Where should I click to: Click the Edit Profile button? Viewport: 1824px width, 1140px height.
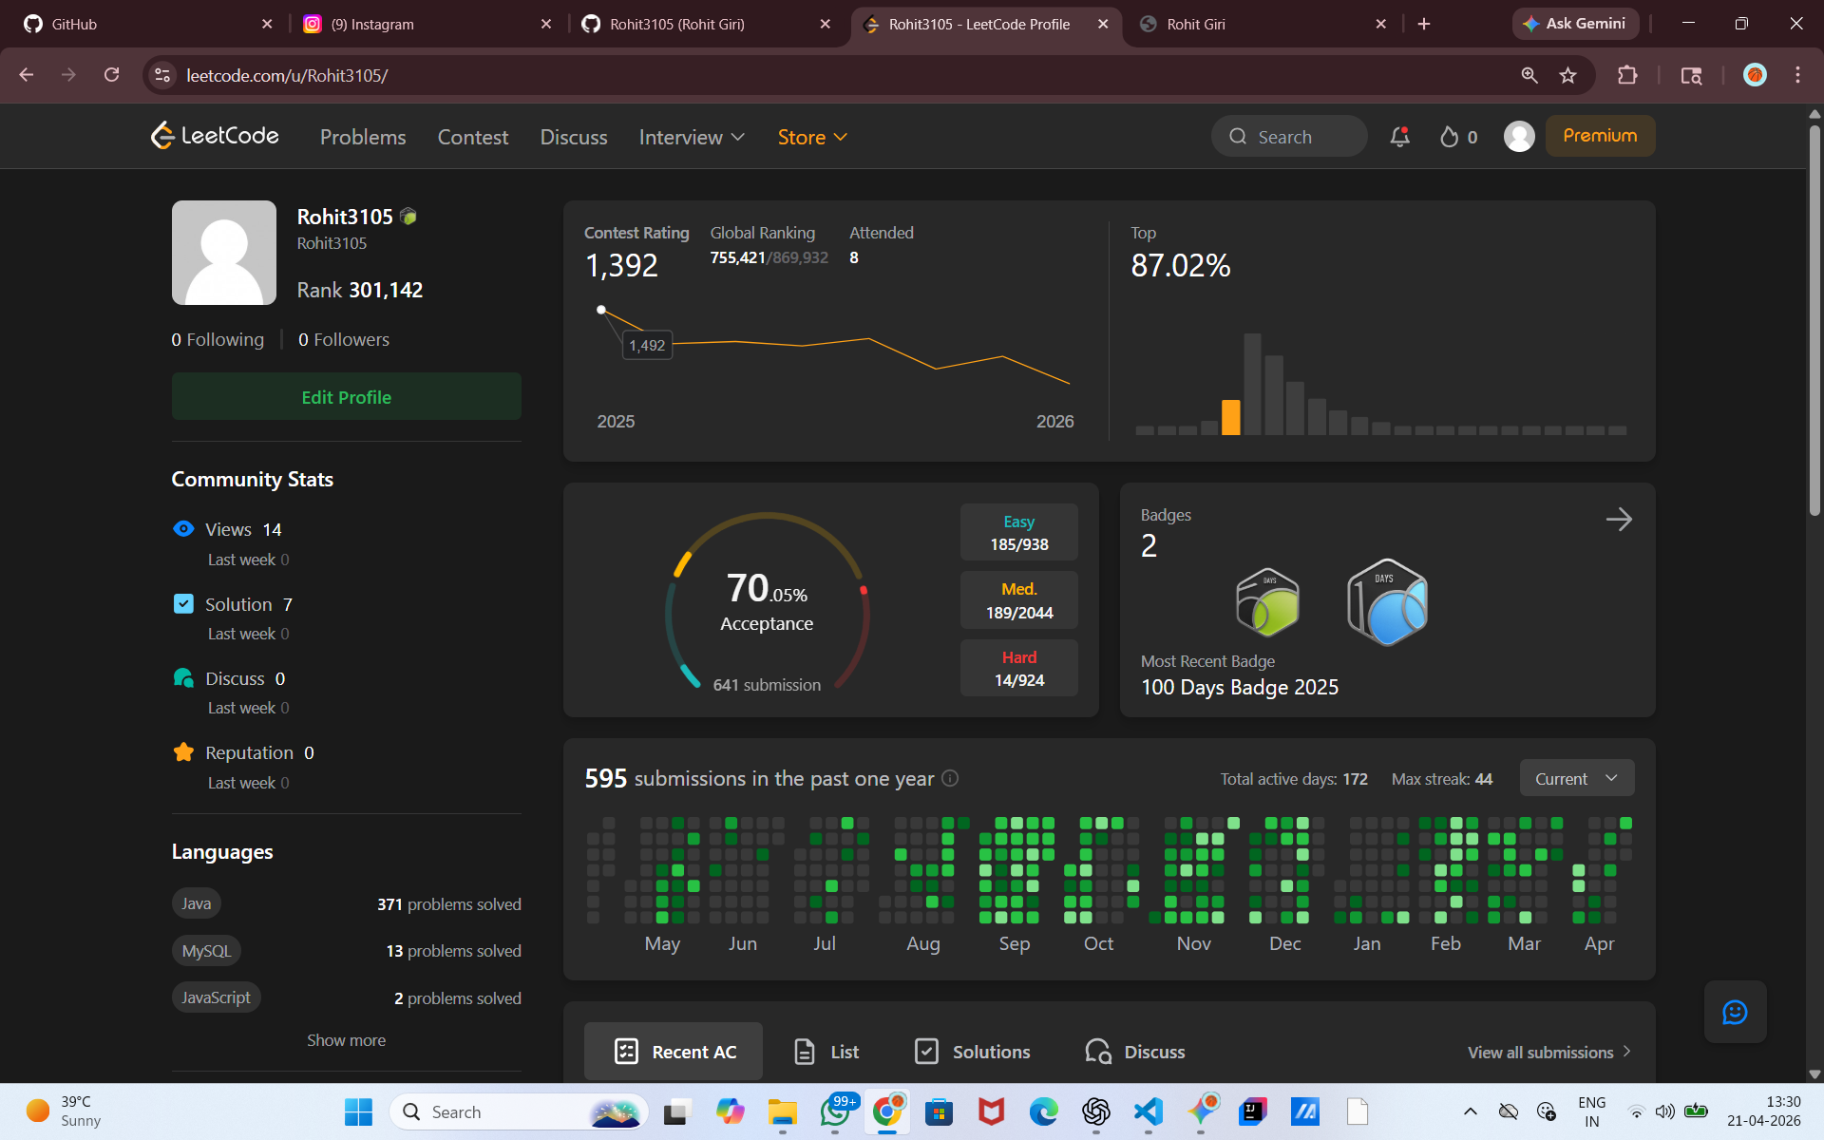346,397
